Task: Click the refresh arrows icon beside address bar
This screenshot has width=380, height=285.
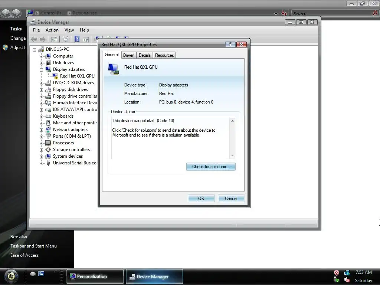Action: click(x=284, y=13)
